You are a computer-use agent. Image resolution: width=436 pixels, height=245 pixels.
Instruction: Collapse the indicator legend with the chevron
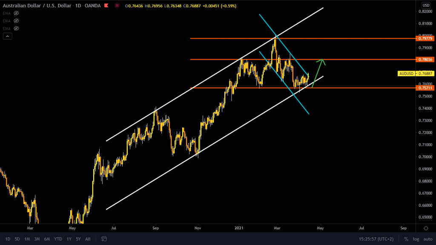(7, 37)
